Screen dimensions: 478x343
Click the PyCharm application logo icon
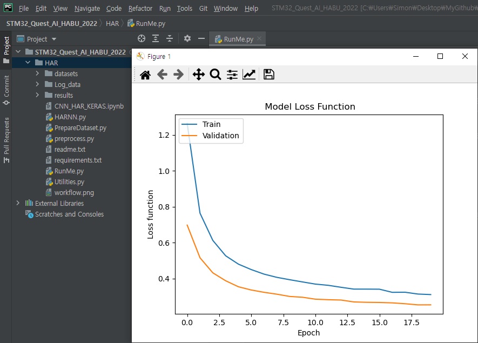(x=8, y=8)
